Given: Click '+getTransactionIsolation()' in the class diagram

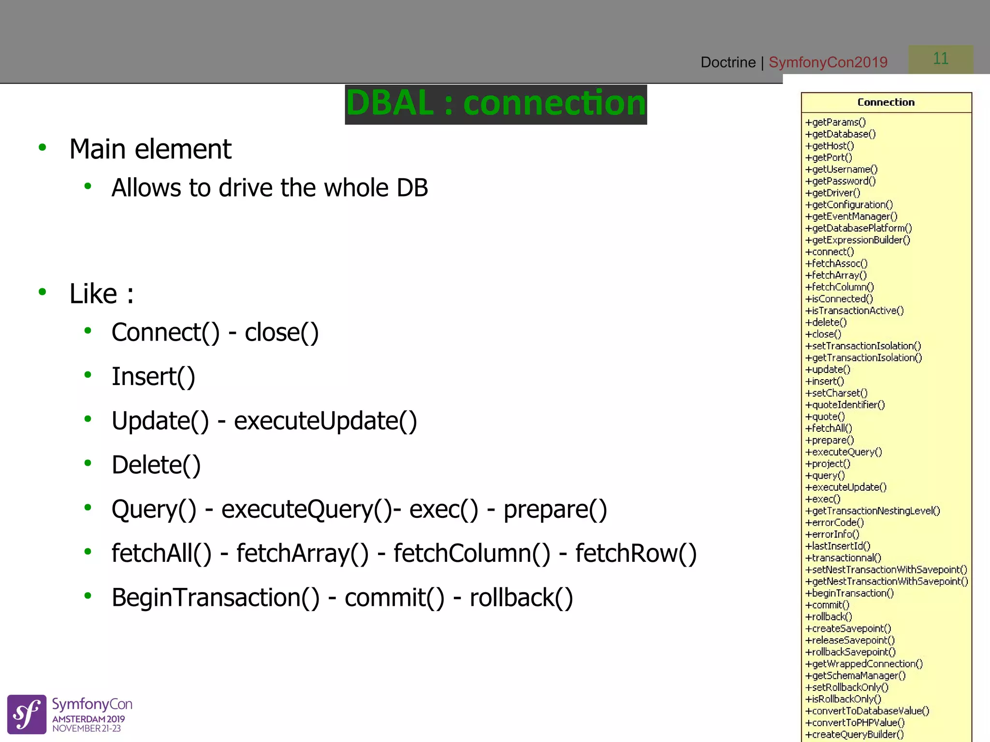Looking at the screenshot, I should point(864,357).
